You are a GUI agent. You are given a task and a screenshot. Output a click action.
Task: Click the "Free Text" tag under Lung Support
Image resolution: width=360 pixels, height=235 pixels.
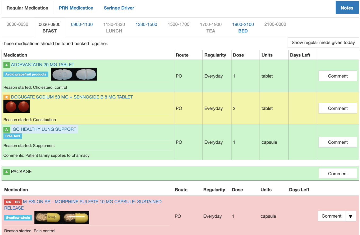12,136
